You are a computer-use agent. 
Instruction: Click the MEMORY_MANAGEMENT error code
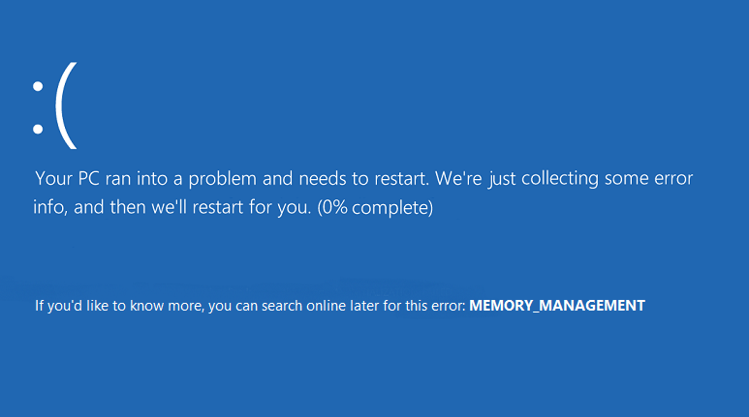(556, 306)
